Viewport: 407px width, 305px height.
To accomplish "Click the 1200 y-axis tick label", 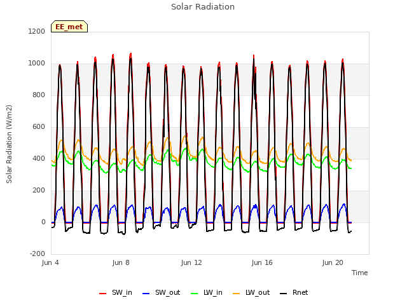I will (x=37, y=31).
